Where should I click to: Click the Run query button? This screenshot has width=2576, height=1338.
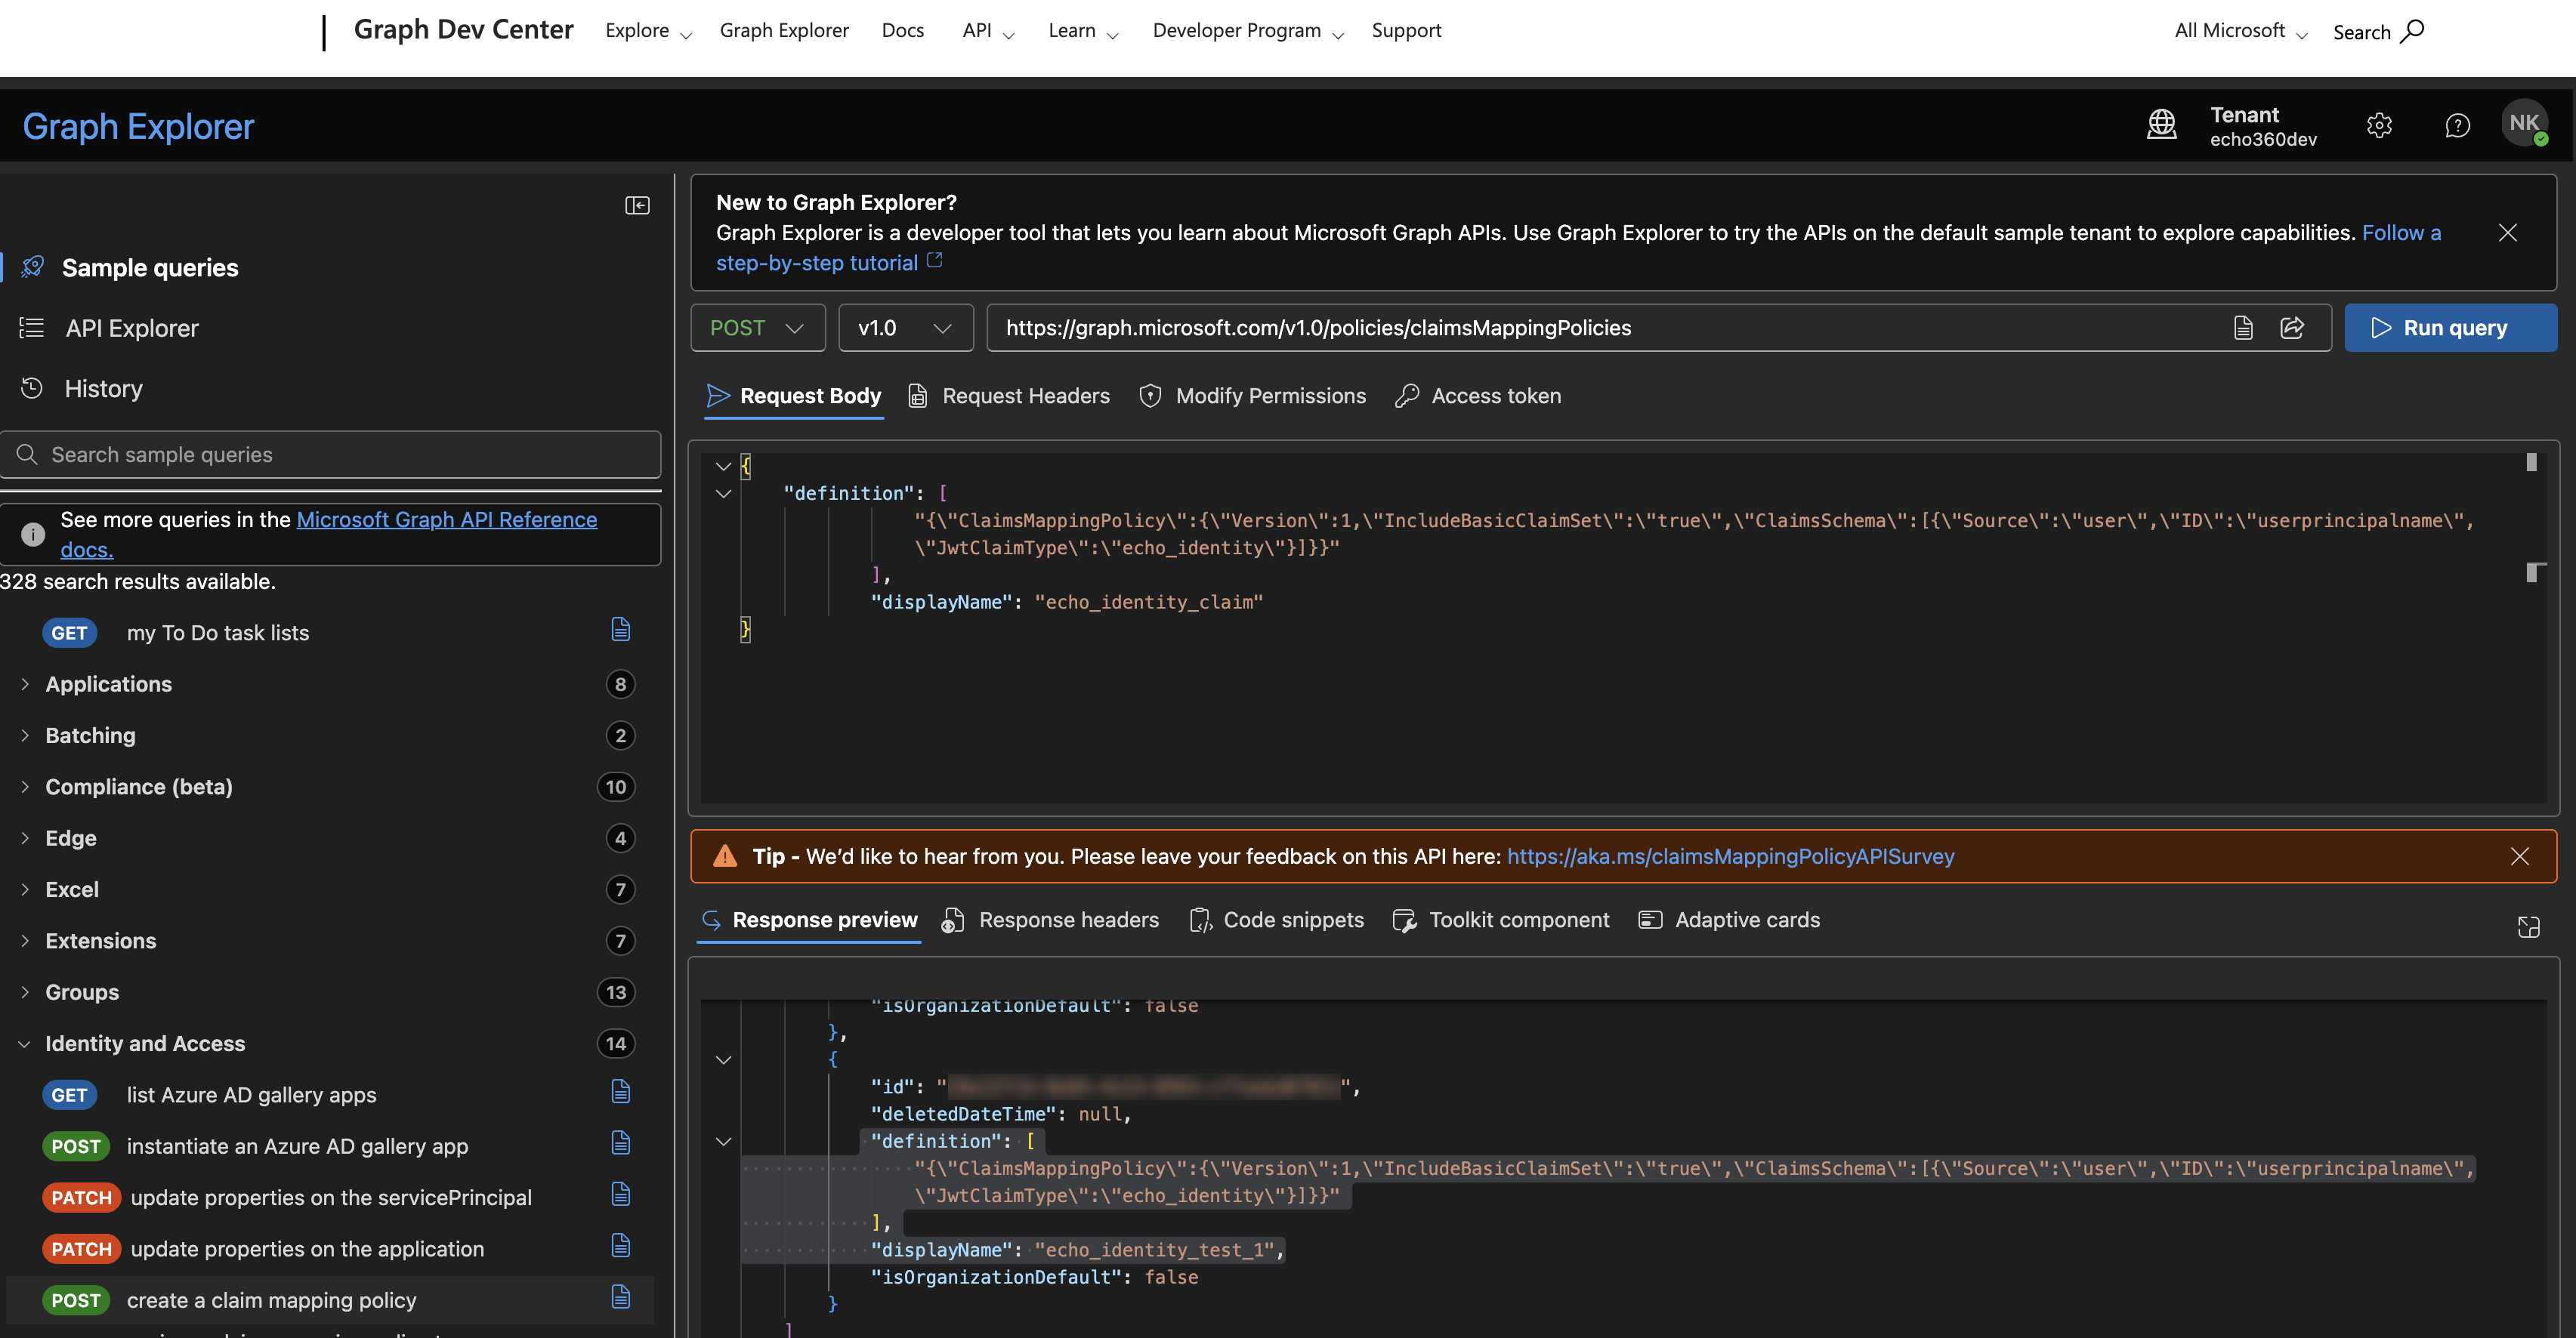click(2450, 328)
